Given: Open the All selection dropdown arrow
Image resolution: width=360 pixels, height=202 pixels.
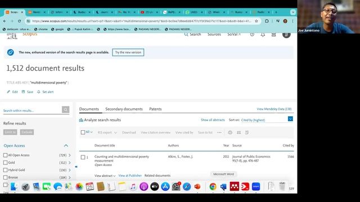Looking at the screenshot, I should pos(91,132).
